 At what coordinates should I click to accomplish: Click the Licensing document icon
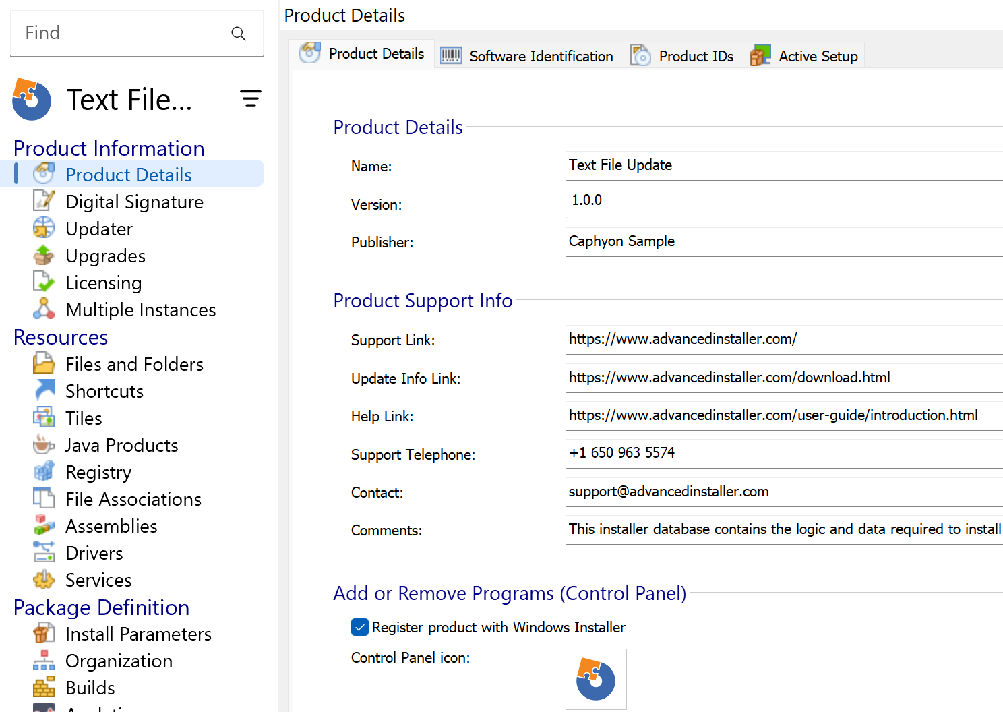pyautogui.click(x=44, y=282)
